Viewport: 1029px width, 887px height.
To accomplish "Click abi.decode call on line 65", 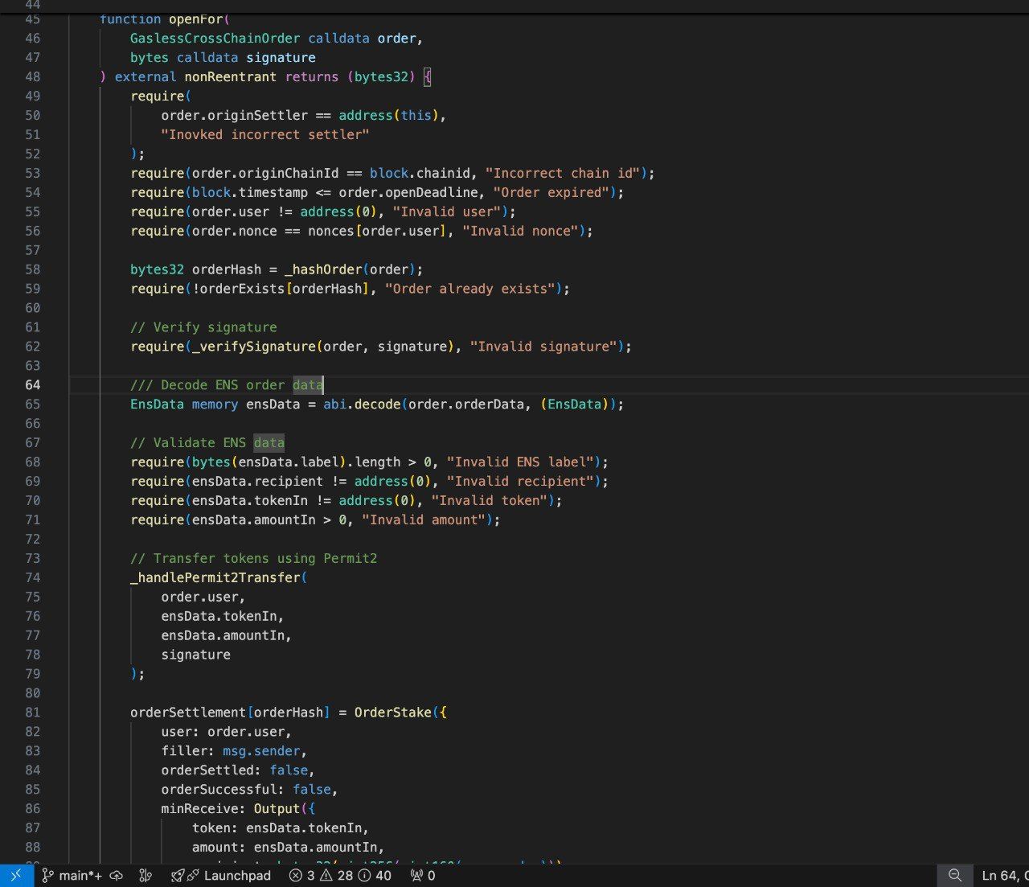I will tap(362, 404).
